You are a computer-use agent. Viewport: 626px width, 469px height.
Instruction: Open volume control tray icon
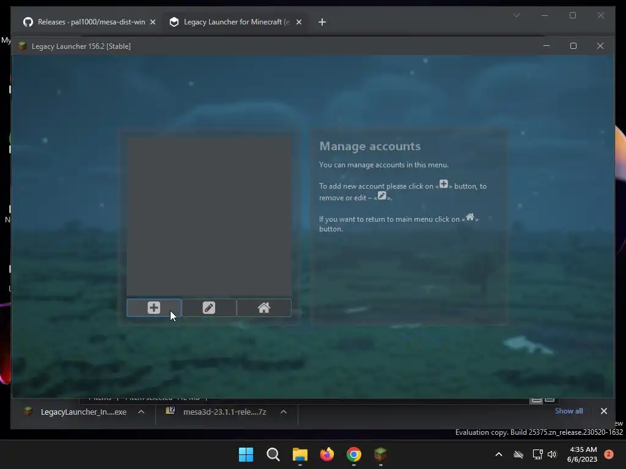coord(552,454)
